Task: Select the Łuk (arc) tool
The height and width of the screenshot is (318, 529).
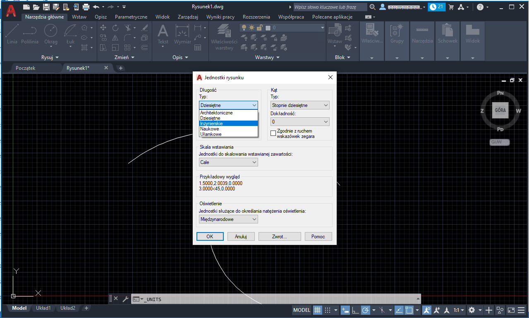Action: [70, 34]
